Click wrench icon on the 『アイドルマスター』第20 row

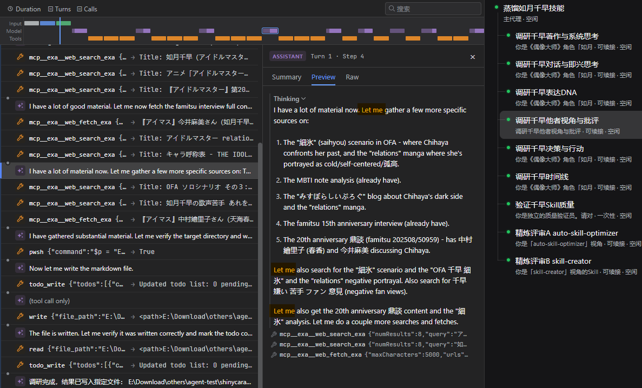pos(20,90)
